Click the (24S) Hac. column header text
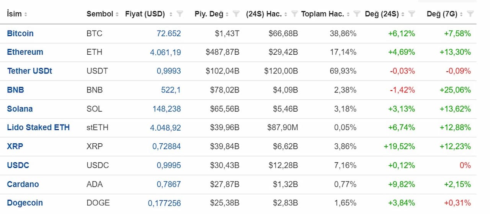This screenshot has width=490, height=214. pos(264,14)
